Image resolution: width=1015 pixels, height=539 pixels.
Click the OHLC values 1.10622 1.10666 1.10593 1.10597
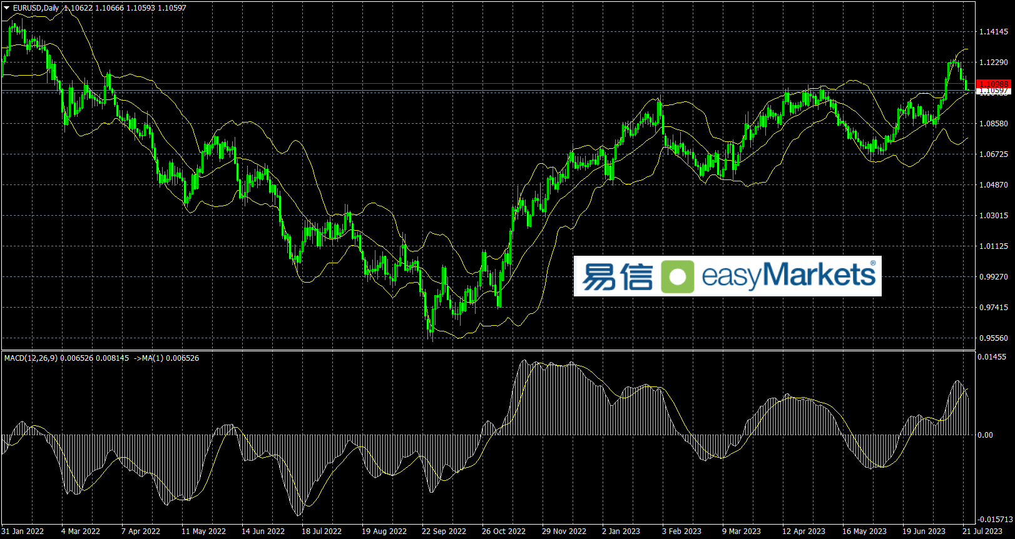(x=125, y=8)
